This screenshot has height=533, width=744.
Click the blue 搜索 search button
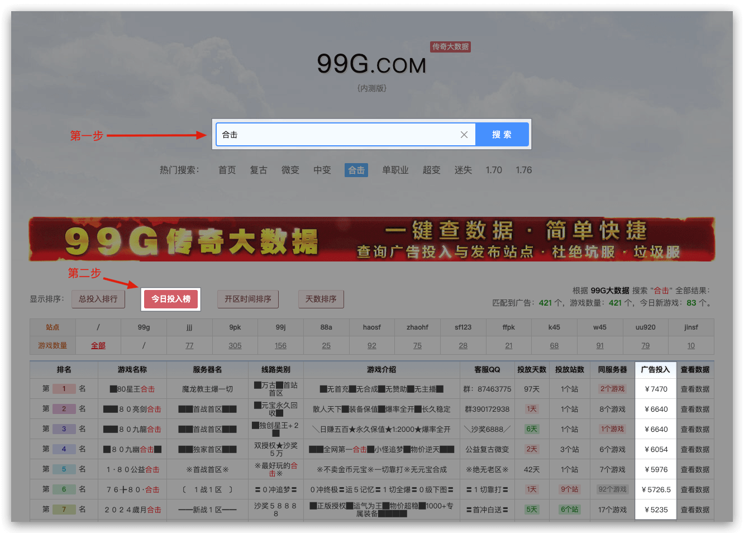(502, 135)
